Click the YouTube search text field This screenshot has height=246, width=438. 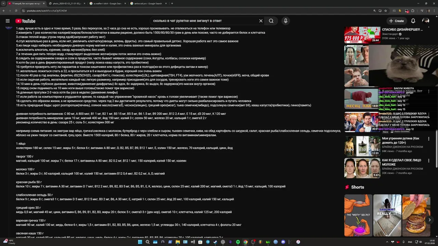pos(205,21)
